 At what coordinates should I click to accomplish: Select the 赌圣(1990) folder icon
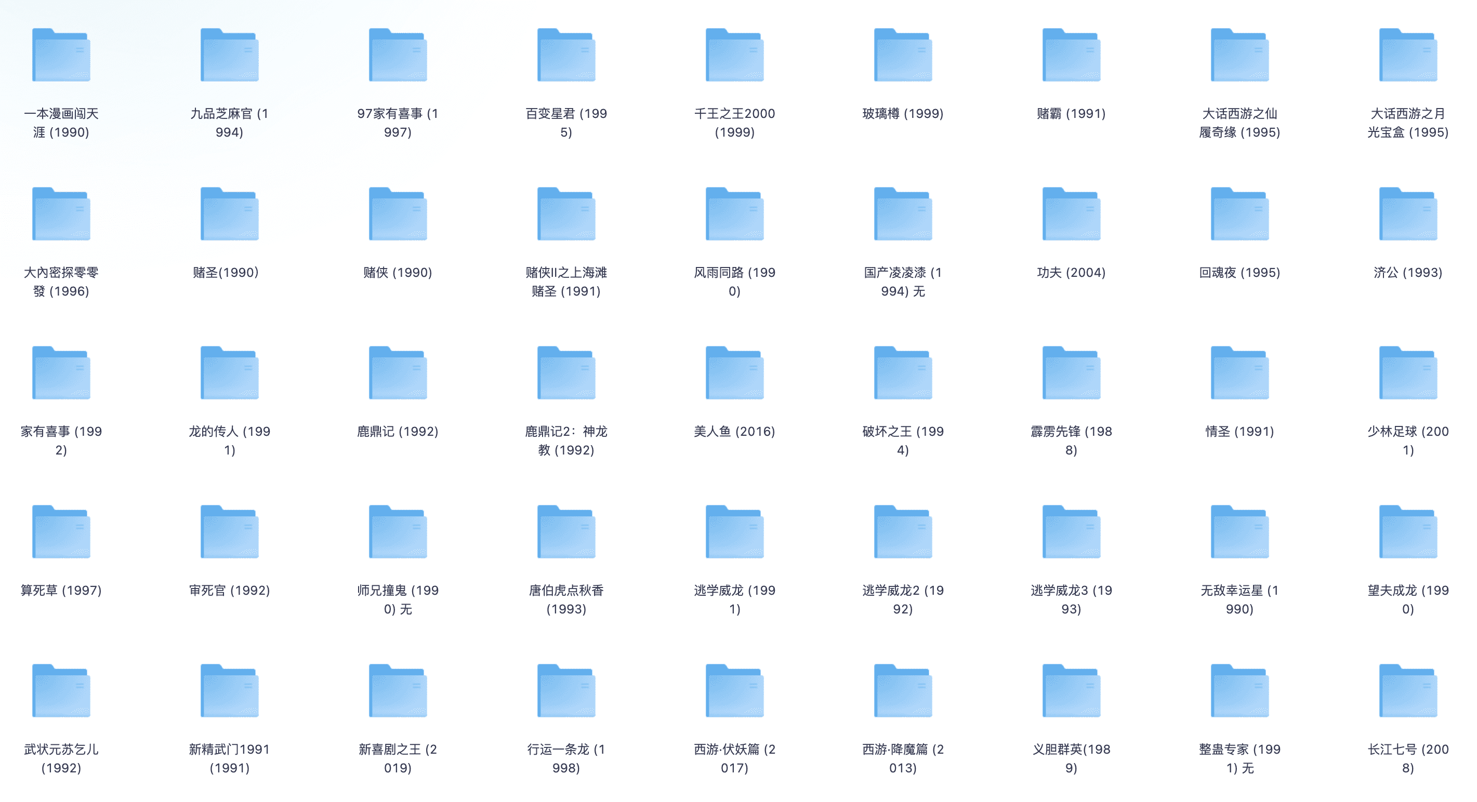click(229, 214)
